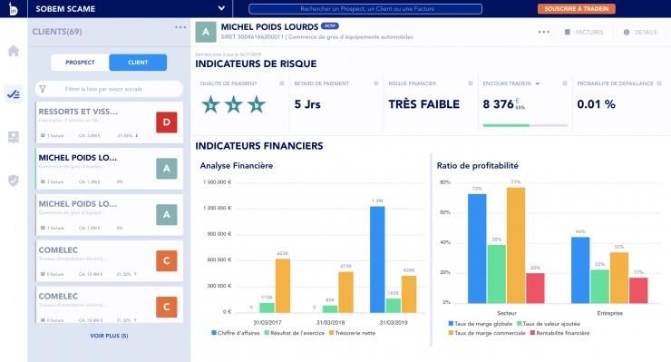Image resolution: width=671 pixels, height=362 pixels.
Task: Open the Factures tab
Action: pos(584,32)
